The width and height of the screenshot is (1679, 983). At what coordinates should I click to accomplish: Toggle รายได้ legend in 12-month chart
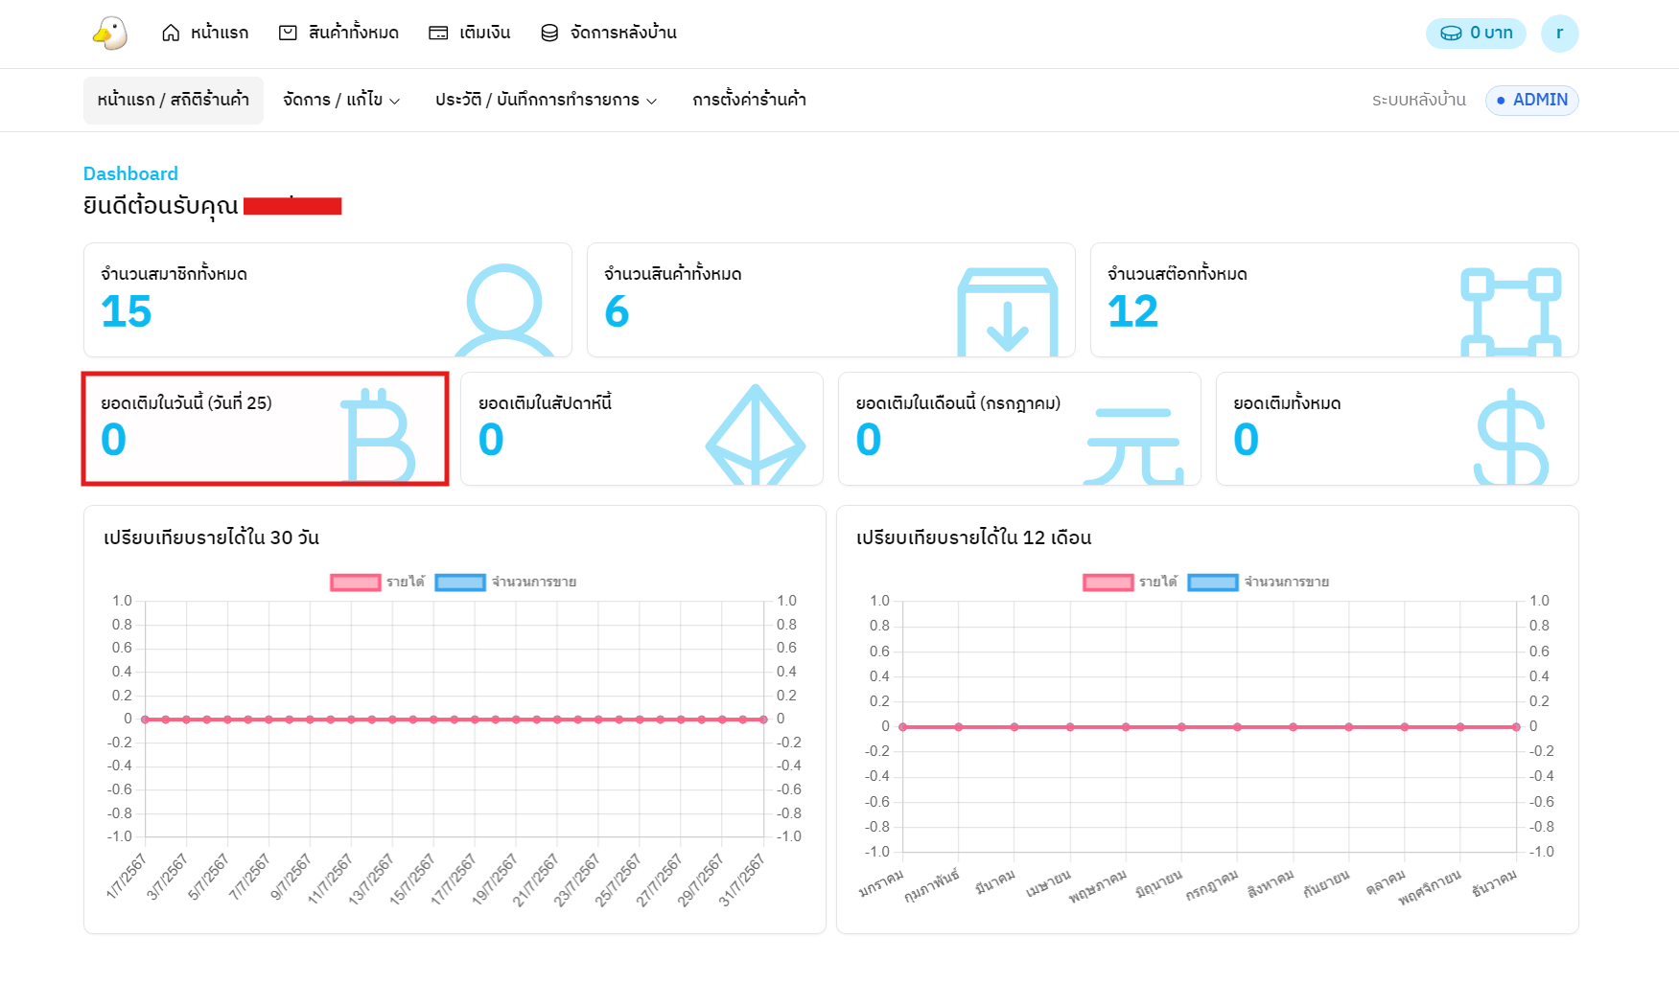1131,582
